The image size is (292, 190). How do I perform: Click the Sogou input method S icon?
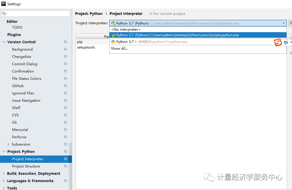pyautogui.click(x=278, y=42)
